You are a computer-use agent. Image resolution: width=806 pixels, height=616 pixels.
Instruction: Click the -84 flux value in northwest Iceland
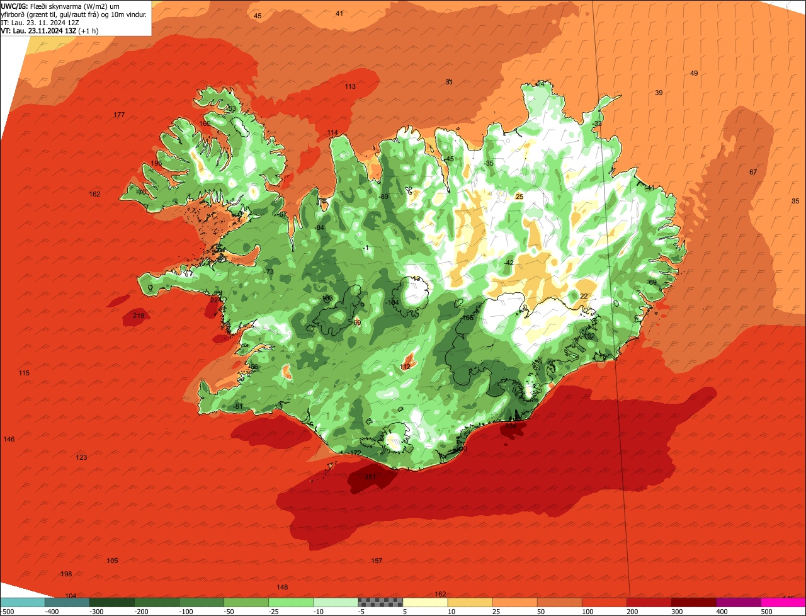[x=319, y=227]
